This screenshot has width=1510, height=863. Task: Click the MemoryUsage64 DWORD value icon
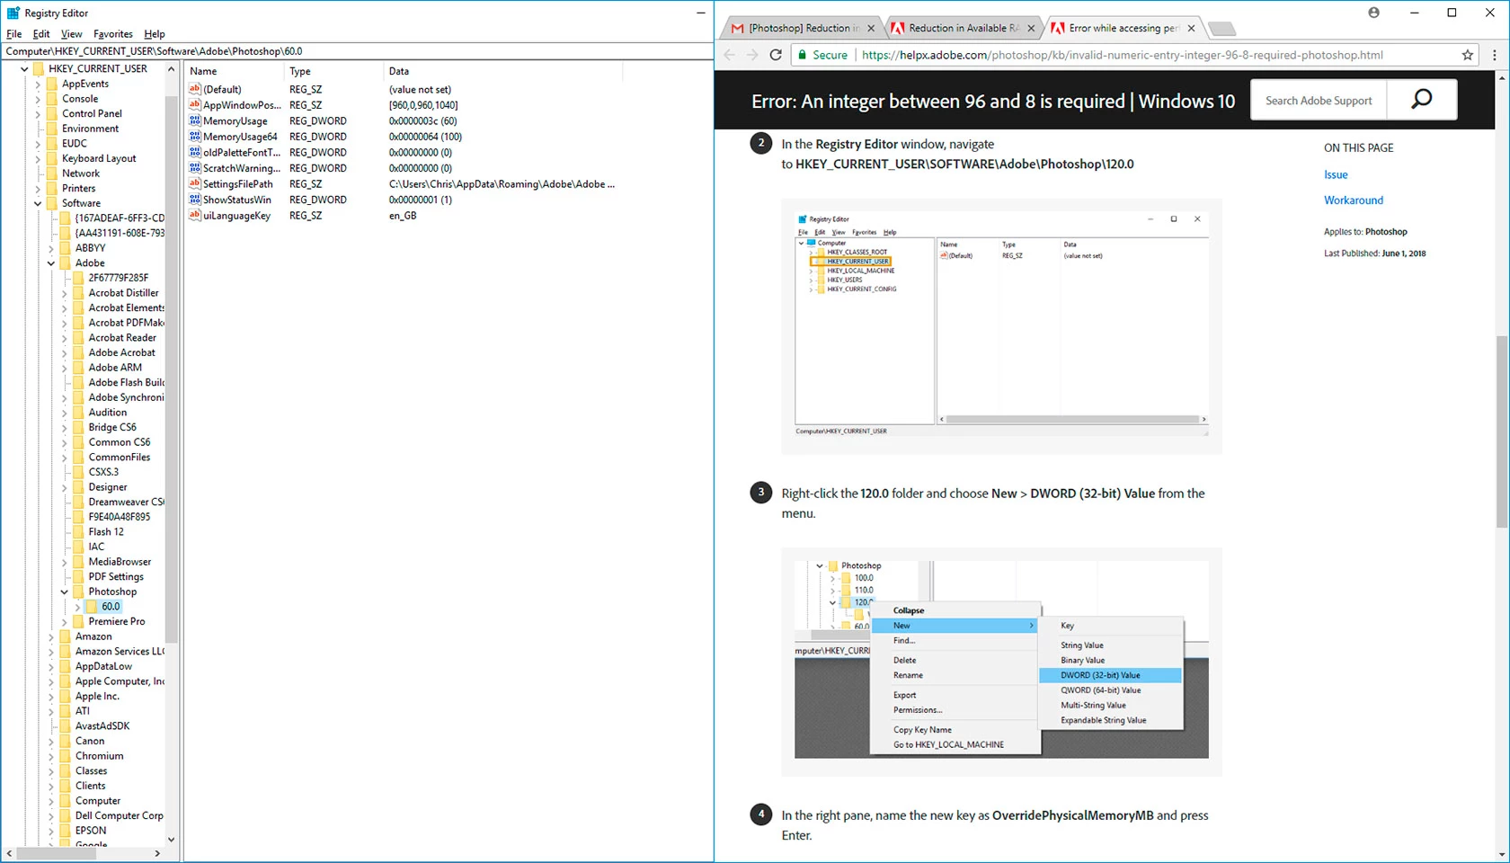click(195, 137)
